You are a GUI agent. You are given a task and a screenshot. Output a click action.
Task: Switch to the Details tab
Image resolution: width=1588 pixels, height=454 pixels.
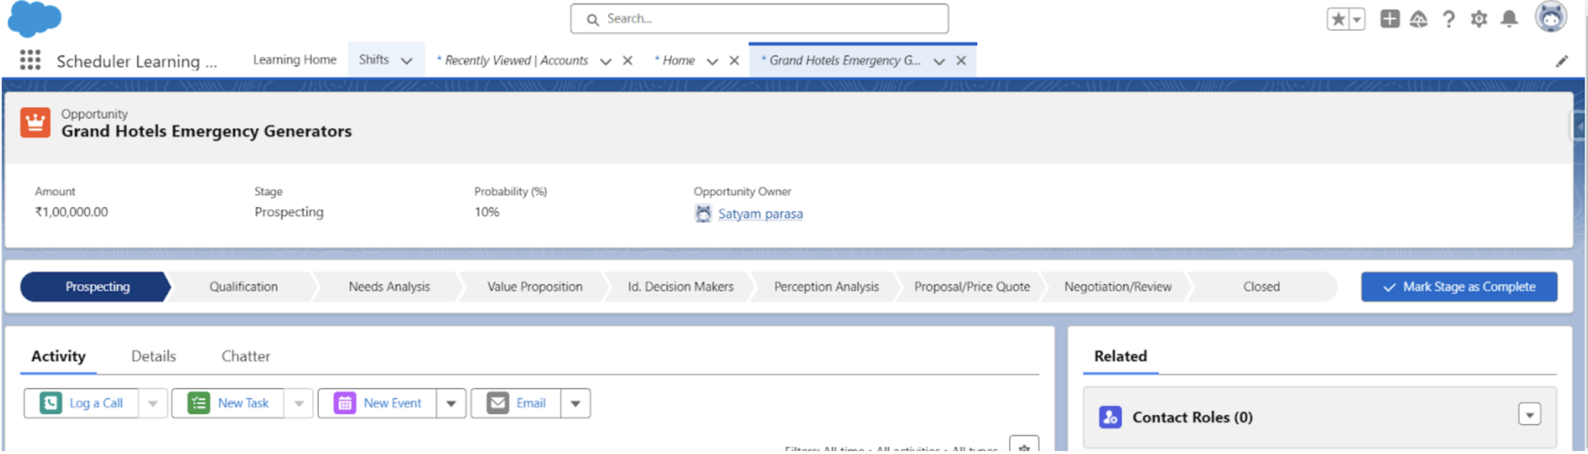pos(154,356)
